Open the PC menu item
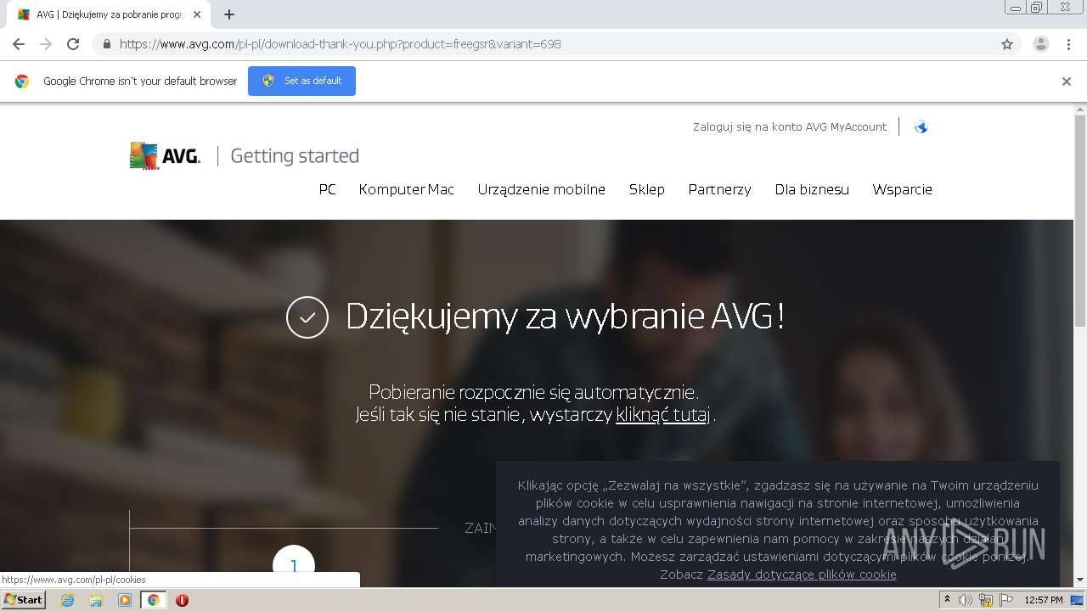Viewport: 1087px width, 611px height. tap(327, 189)
